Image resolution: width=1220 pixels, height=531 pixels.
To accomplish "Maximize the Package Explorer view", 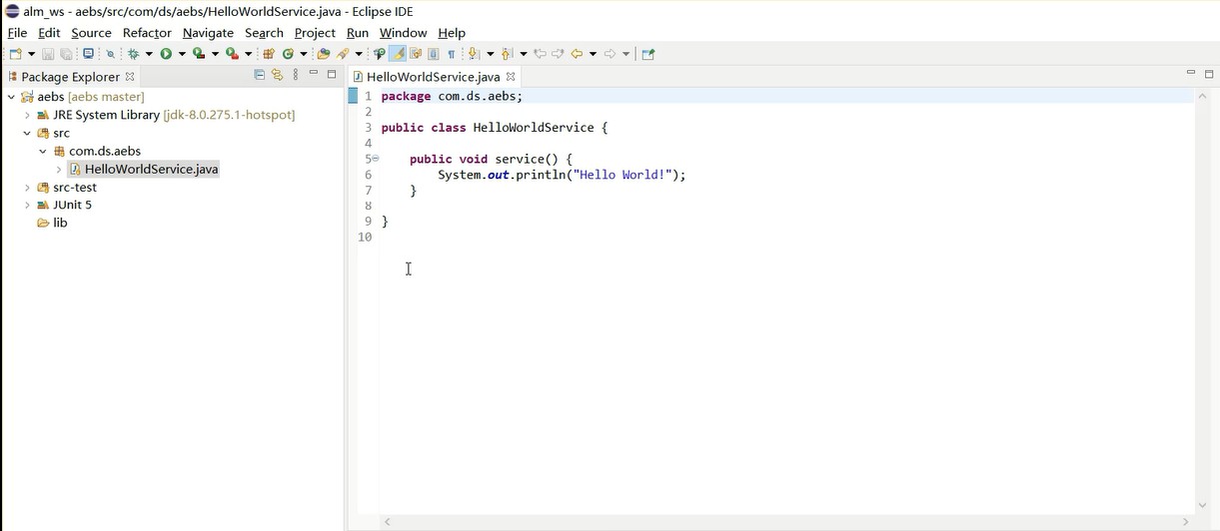I will (x=332, y=75).
